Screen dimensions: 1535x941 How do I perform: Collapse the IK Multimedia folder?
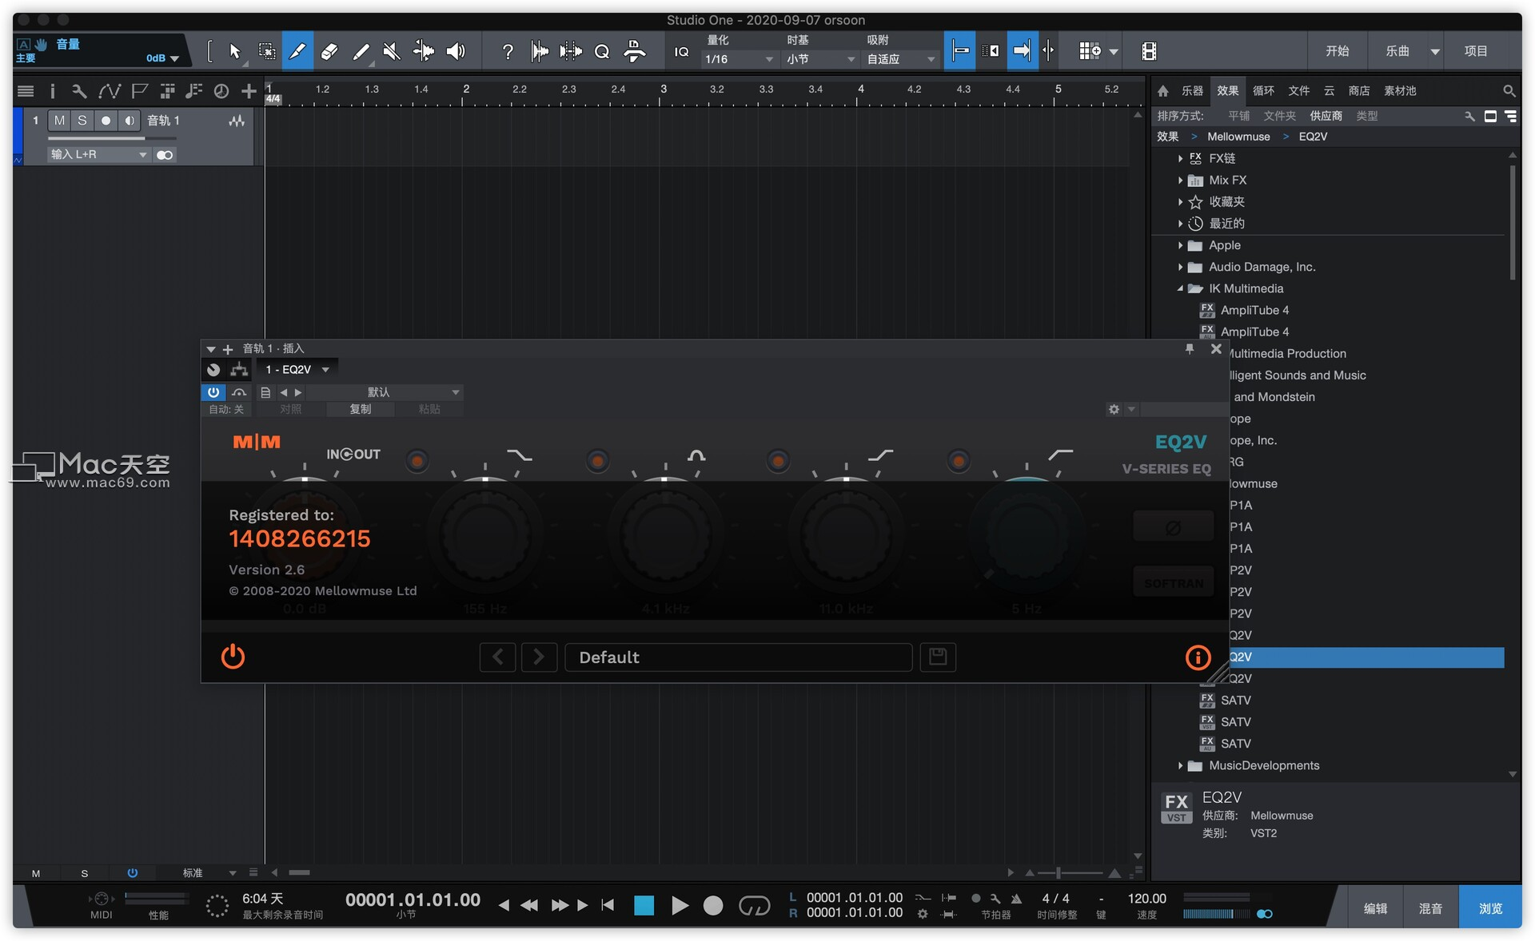(x=1180, y=288)
